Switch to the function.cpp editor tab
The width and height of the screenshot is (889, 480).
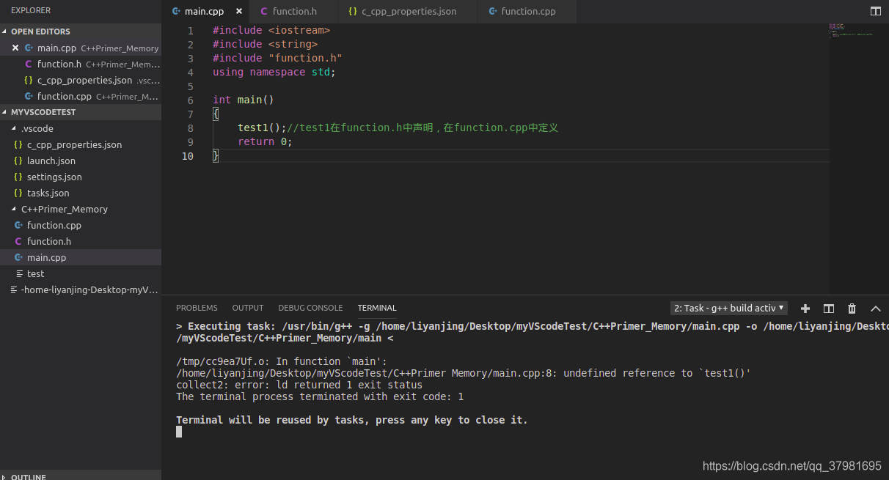tap(527, 12)
